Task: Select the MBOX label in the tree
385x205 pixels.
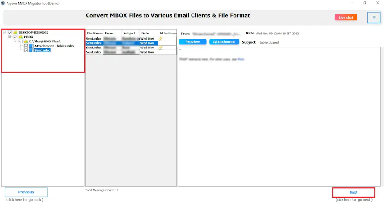Action: pyautogui.click(x=28, y=37)
